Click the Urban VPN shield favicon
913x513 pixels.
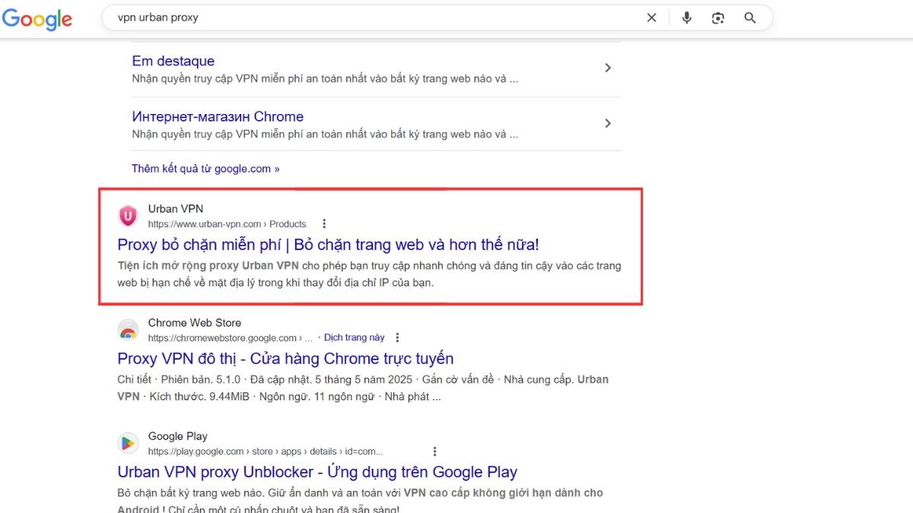pyautogui.click(x=128, y=216)
